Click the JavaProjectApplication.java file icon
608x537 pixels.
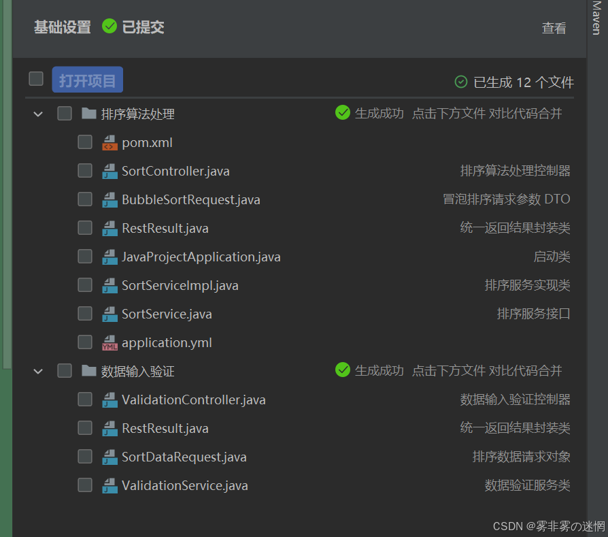tap(109, 257)
